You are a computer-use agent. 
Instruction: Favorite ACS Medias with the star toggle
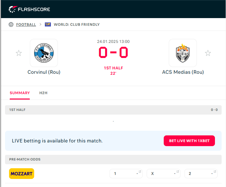208,53
